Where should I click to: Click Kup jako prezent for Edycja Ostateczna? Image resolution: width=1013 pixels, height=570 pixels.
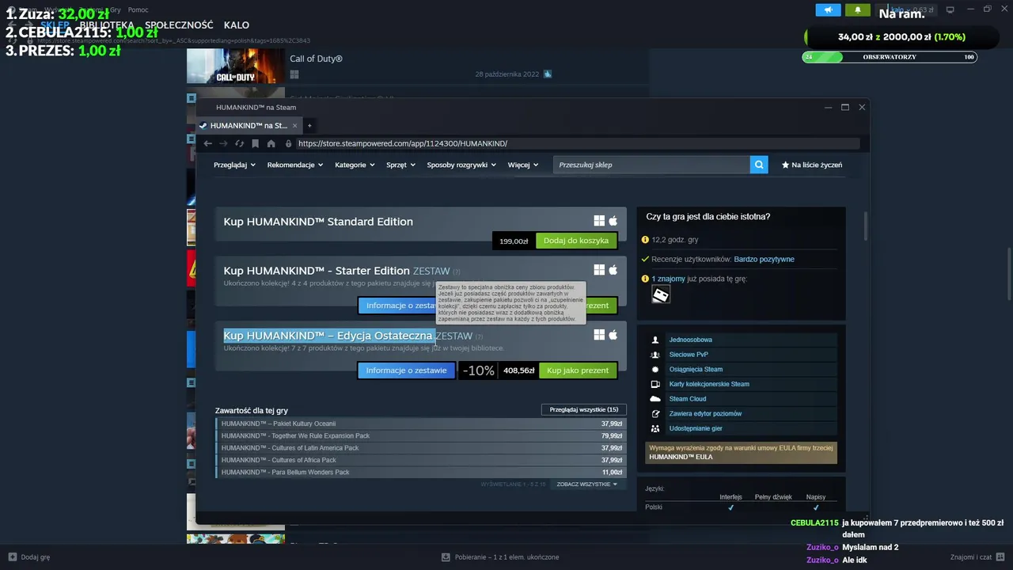578,370
